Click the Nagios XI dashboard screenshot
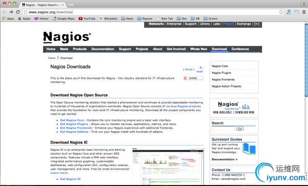 (x=168, y=166)
